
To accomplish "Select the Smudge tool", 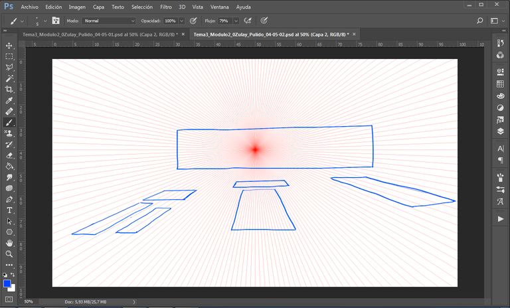I will pos(9,177).
